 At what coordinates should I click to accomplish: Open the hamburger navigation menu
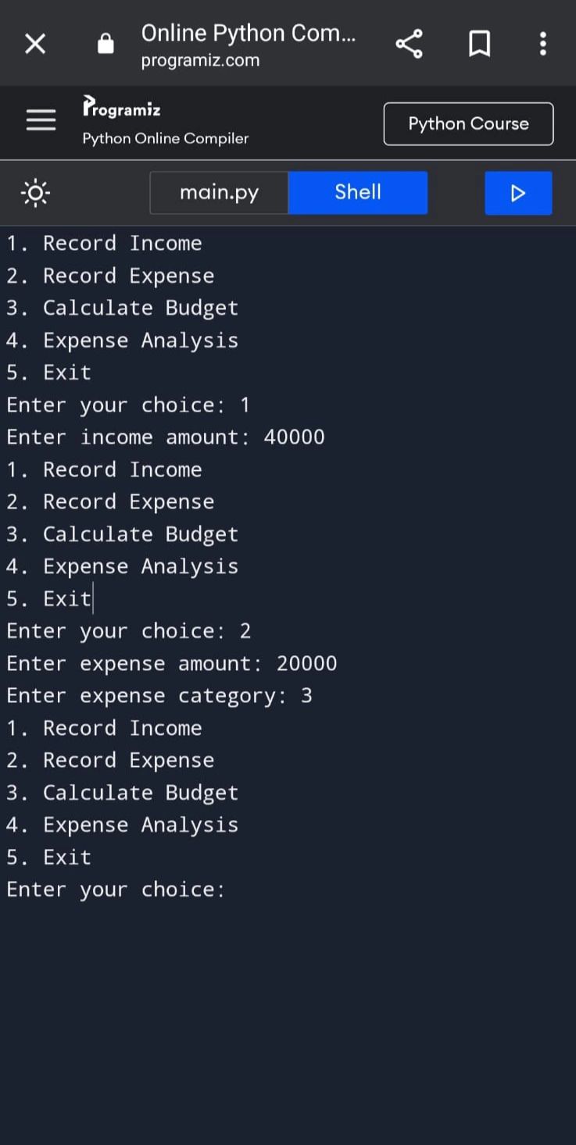pyautogui.click(x=41, y=120)
